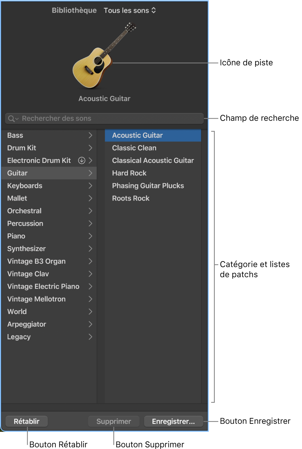
Task: Expand the Bass category chevron
Action: pos(90,135)
